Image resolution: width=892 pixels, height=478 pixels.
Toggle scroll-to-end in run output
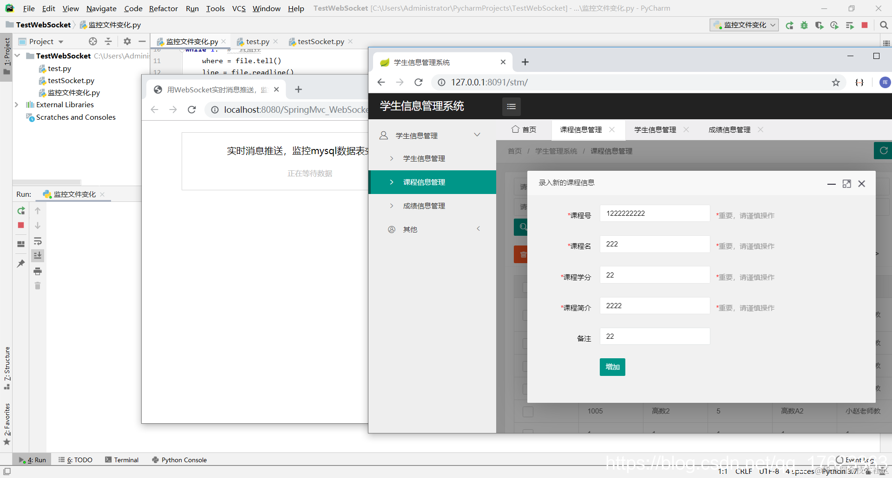(x=38, y=255)
